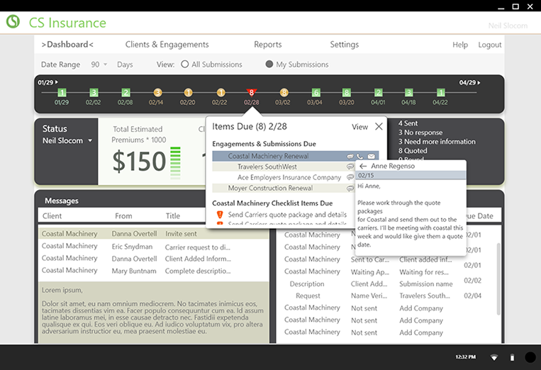
Task: Click the CS Insurance logo icon
Action: [x=13, y=23]
